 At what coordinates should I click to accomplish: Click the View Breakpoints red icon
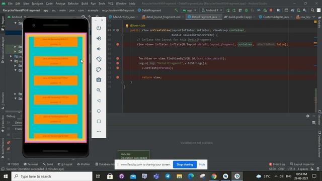tap(9, 142)
